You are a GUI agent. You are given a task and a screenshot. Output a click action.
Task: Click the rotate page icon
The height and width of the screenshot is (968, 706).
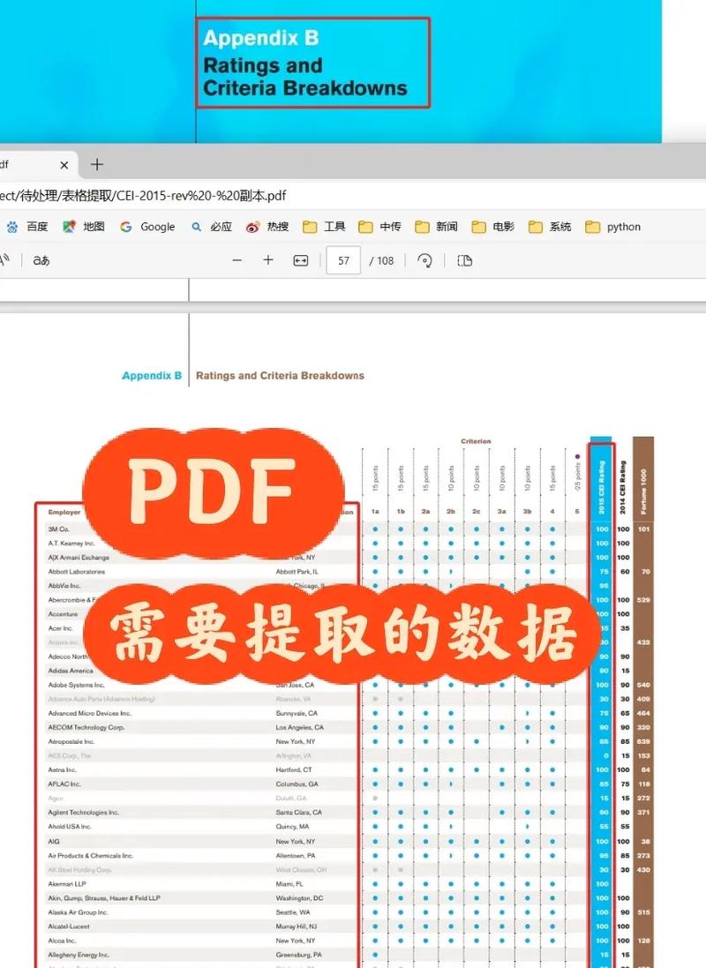[424, 260]
